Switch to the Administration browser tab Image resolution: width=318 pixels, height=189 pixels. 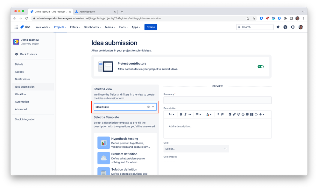tap(95, 12)
